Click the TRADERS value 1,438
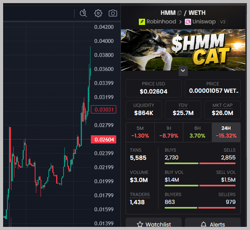Screen dimensions: 250x230 [137, 202]
